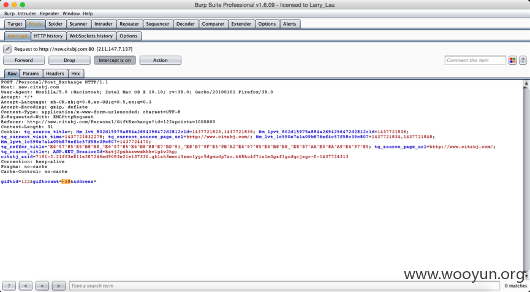
Task: Toggle the 'Intercept is on' button
Action: [x=115, y=60]
